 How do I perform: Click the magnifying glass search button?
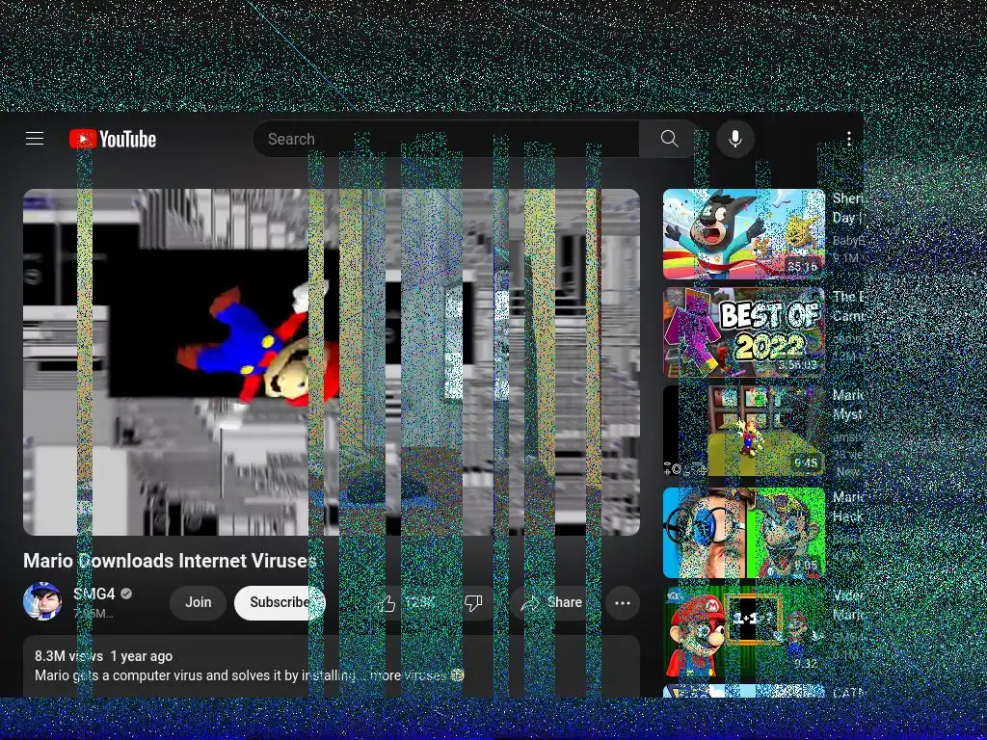pos(670,139)
